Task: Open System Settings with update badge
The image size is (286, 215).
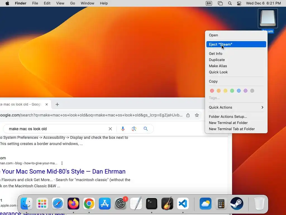Action: coord(120,204)
